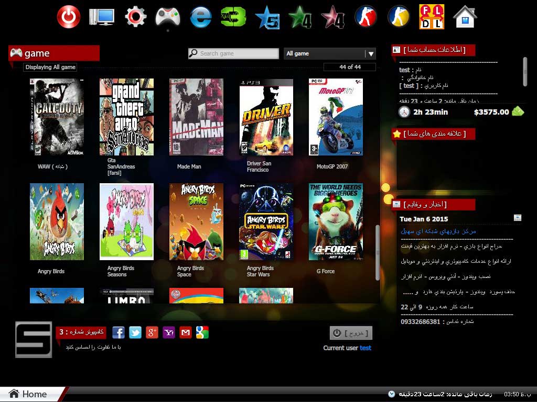Click the Twitter bird icon

click(135, 332)
